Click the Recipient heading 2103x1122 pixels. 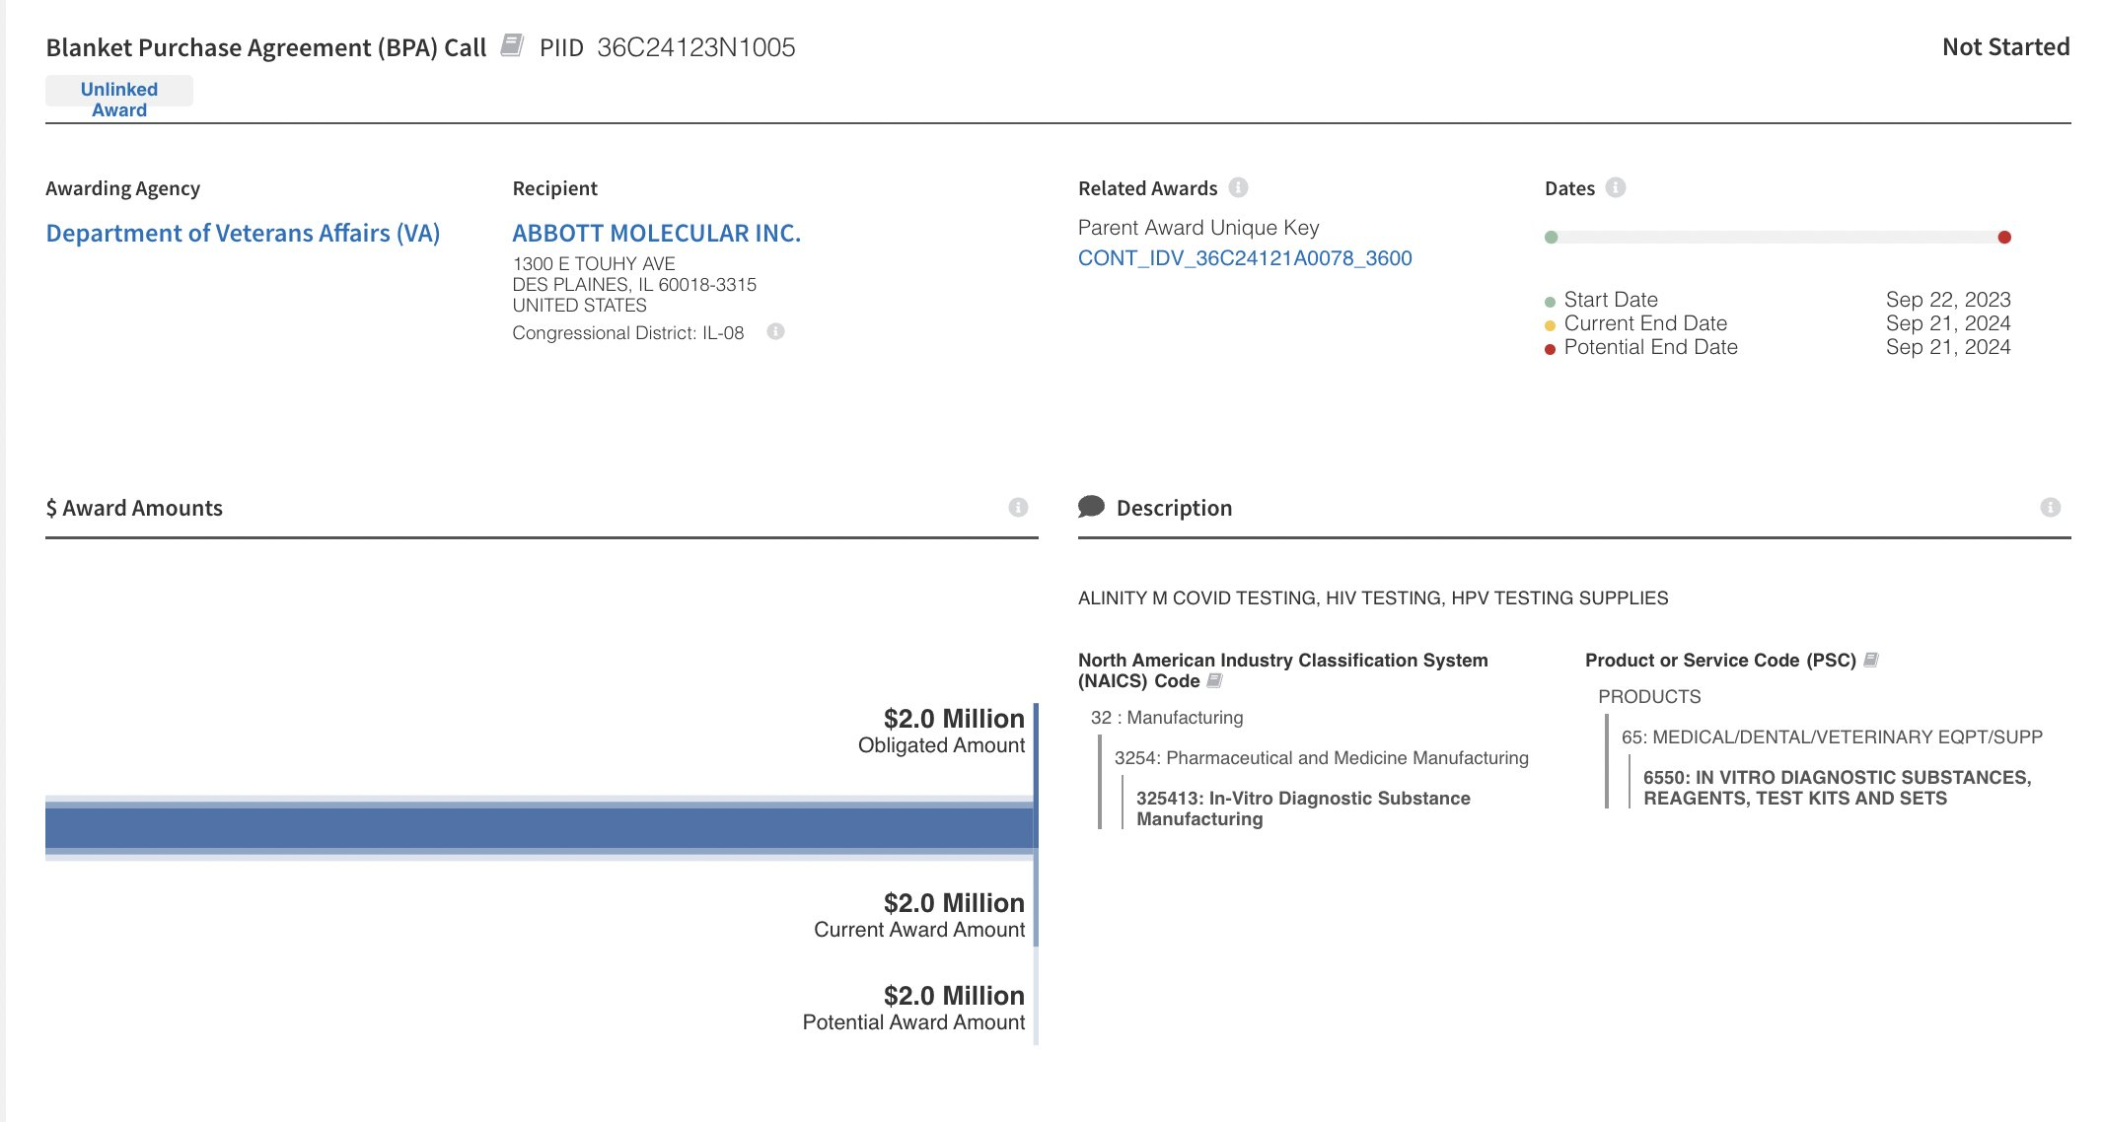[554, 187]
